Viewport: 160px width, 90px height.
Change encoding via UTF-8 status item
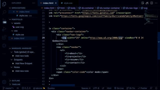click(x=96, y=88)
